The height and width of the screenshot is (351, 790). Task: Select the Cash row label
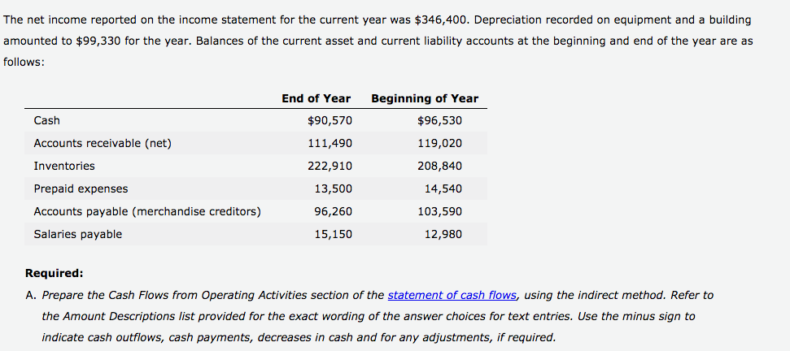point(47,121)
